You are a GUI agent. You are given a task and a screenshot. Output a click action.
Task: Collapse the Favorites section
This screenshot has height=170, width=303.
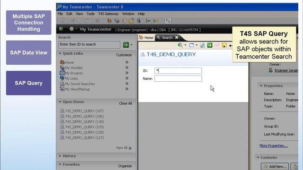60,164
